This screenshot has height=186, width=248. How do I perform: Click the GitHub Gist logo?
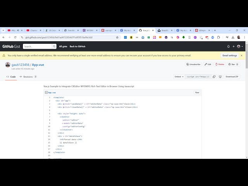[x=12, y=46]
